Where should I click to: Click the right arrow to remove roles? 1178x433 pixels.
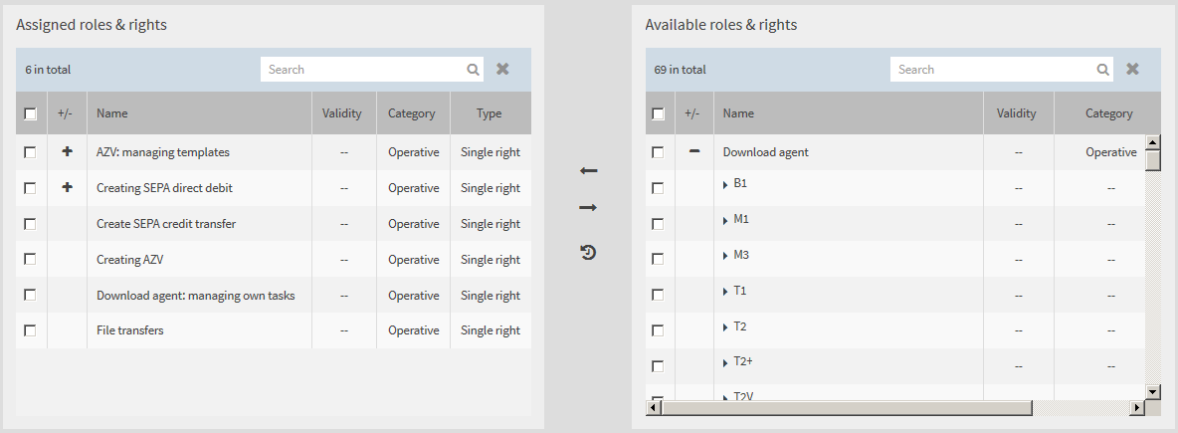588,207
